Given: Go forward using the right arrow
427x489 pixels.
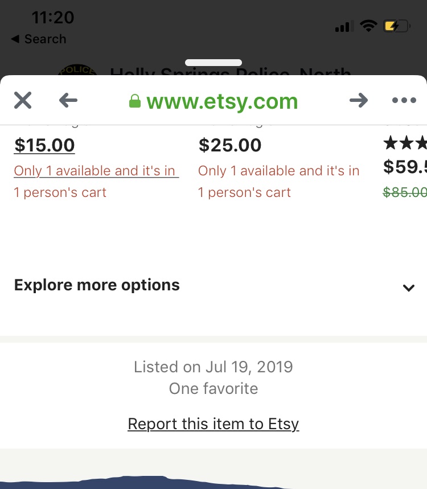Looking at the screenshot, I should point(359,101).
